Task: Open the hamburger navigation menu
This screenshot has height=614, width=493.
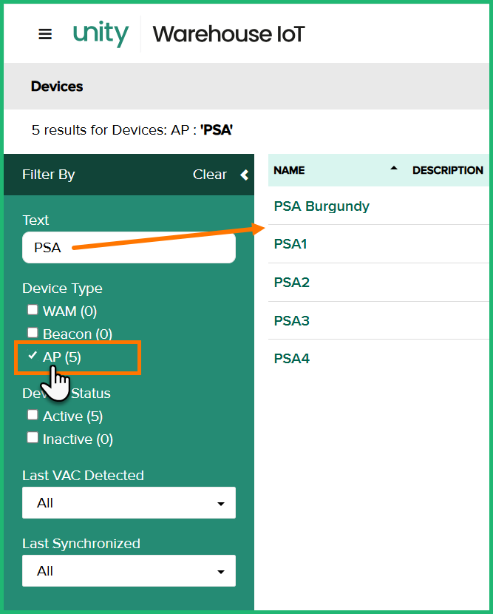Action: coord(45,34)
